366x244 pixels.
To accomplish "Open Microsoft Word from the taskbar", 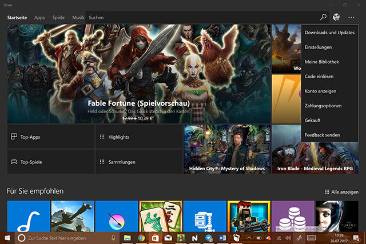I will (x=222, y=238).
